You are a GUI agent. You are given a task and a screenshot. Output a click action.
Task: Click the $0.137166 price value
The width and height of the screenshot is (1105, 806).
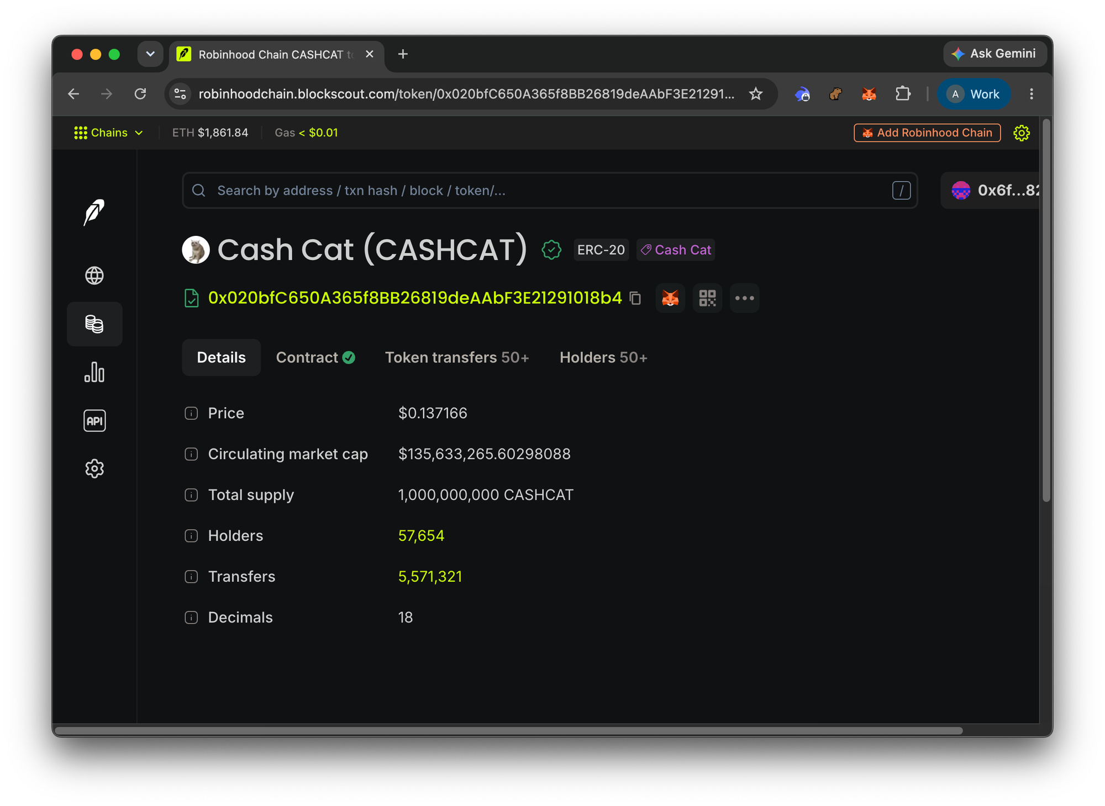433,413
